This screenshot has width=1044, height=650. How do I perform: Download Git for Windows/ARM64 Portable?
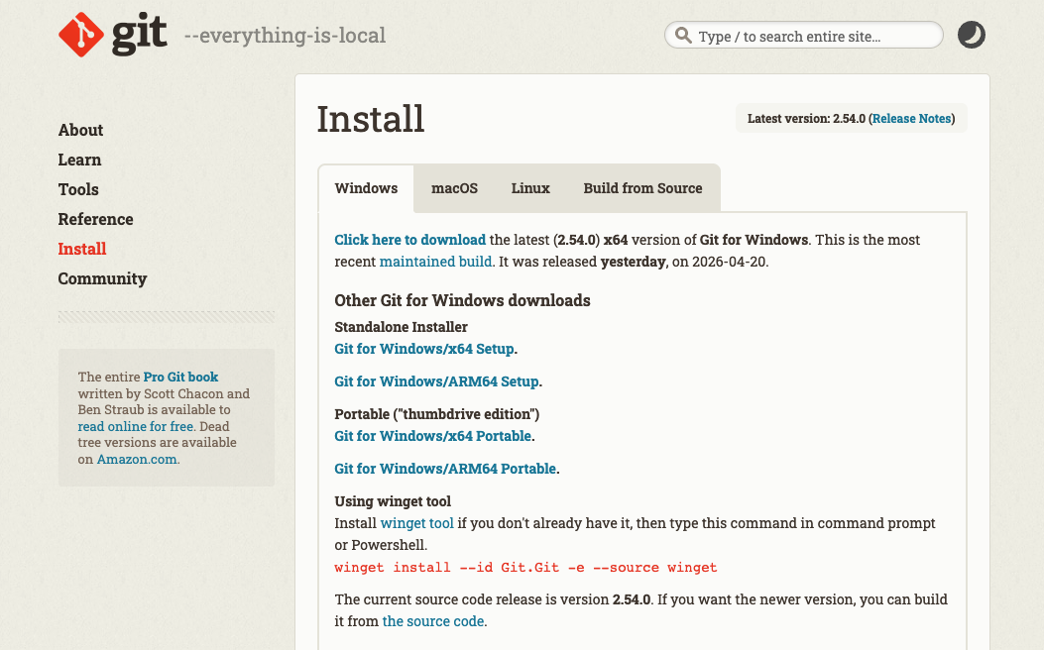[x=444, y=468]
